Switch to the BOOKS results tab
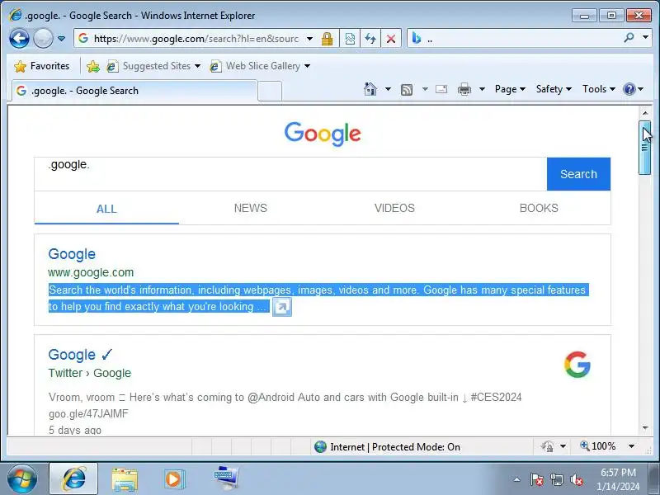The width and height of the screenshot is (660, 495). pyautogui.click(x=539, y=208)
